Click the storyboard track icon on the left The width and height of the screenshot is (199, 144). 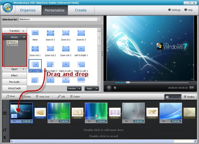pyautogui.click(x=5, y=113)
